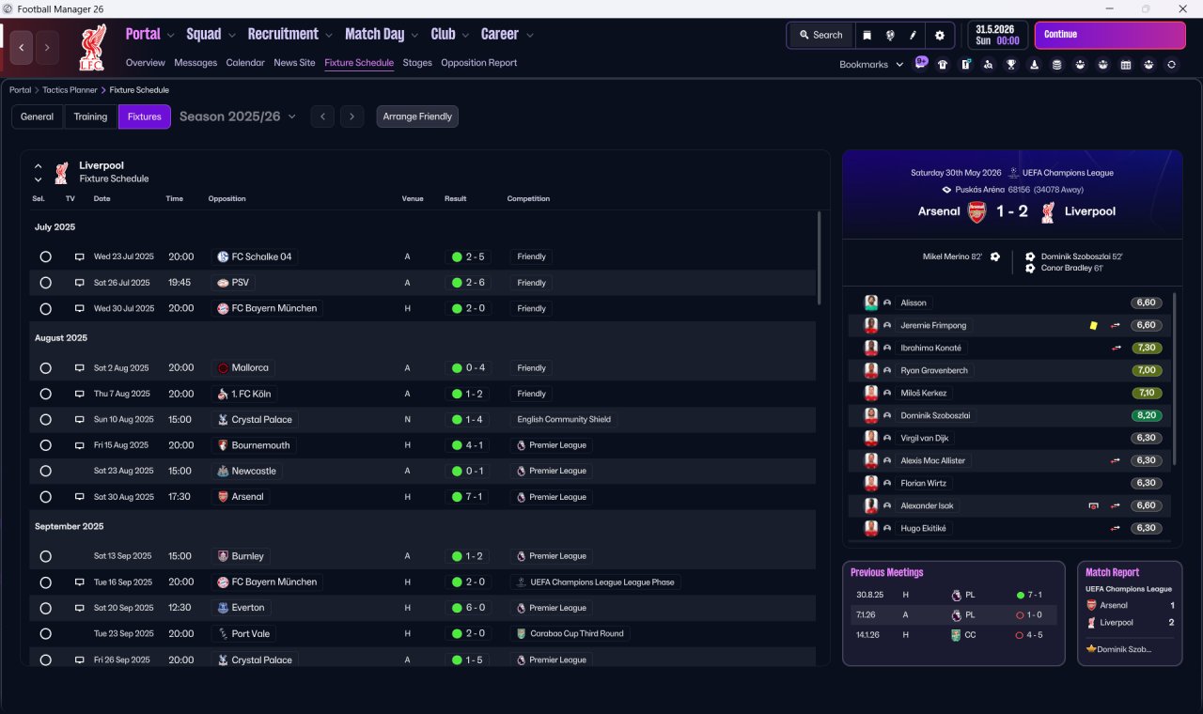Open the News Site subtab
The height and width of the screenshot is (714, 1203).
294,63
